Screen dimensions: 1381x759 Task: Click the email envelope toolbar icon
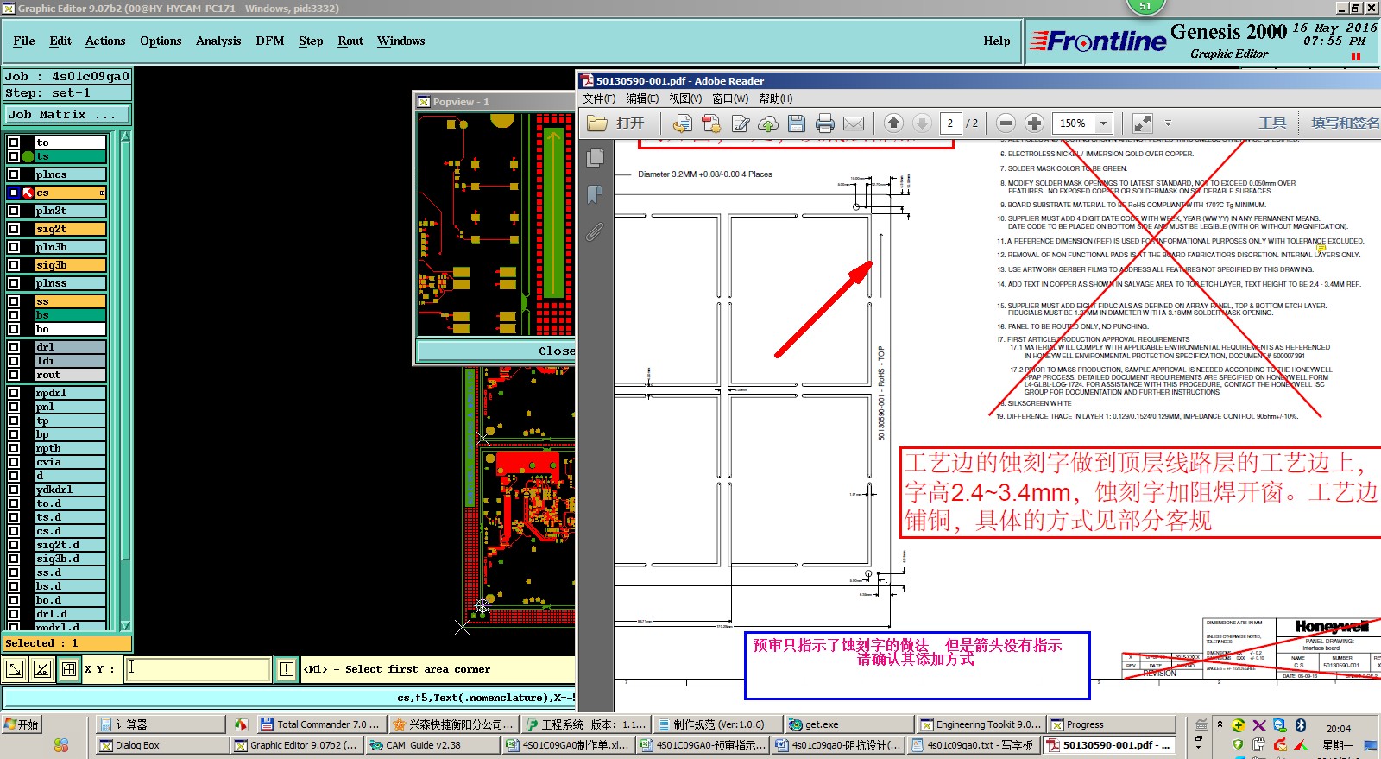(x=853, y=123)
